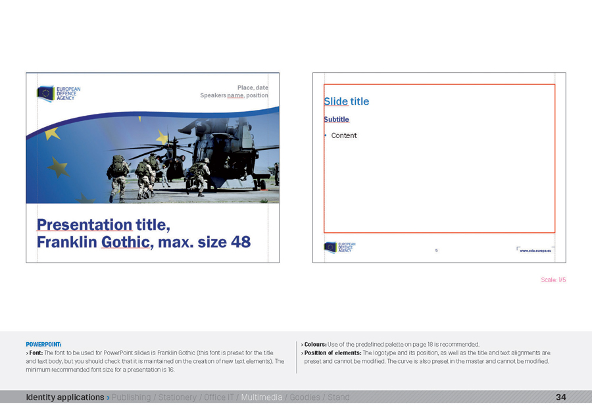Jump to Goodies section
Viewport: 592px width, 419px height.
(x=305, y=397)
